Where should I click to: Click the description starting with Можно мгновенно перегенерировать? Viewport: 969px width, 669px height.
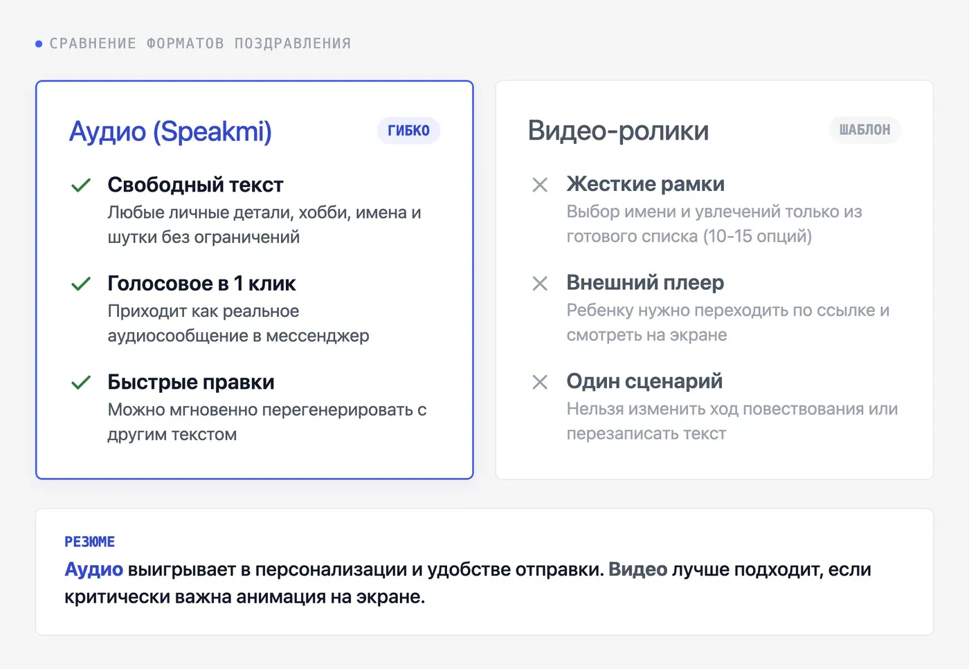pyautogui.click(x=267, y=422)
